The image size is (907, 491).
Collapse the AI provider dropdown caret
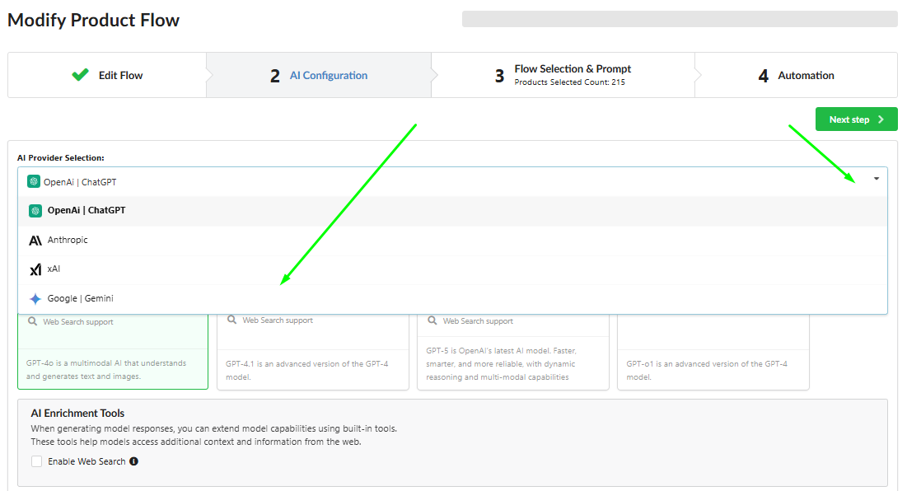[x=877, y=179]
